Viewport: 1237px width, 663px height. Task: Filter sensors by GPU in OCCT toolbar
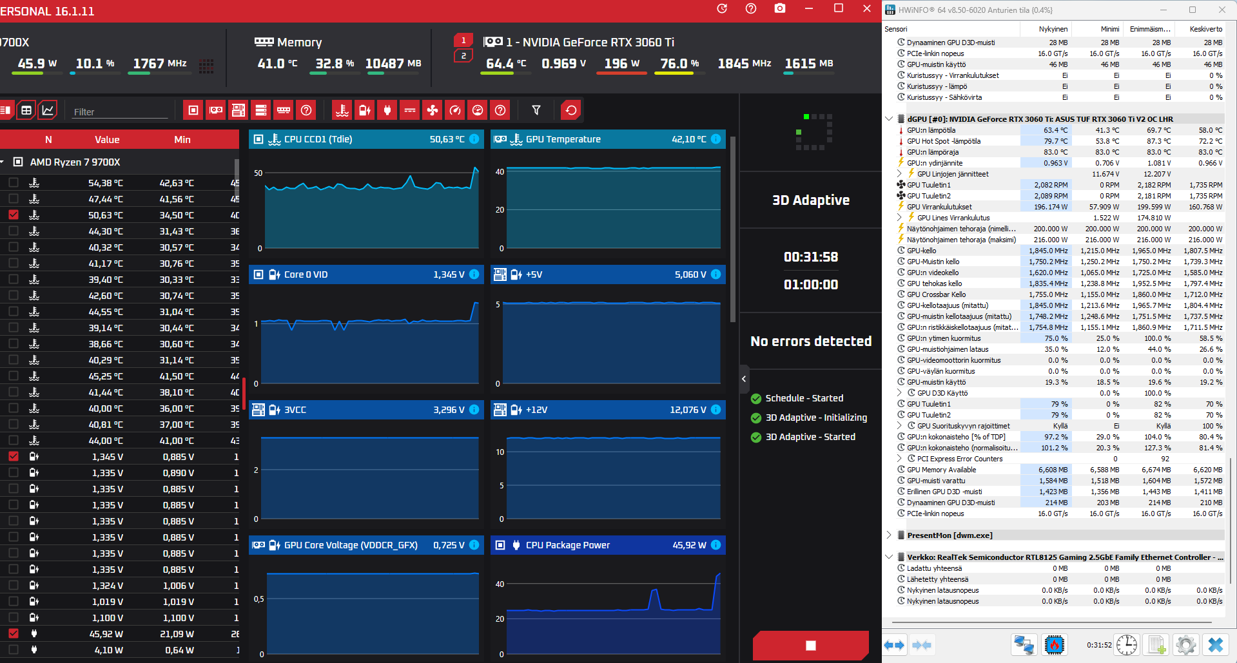click(216, 110)
